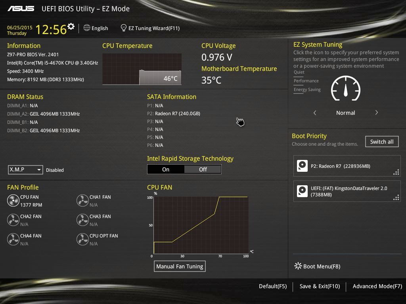Click the CPU Temperature graph
Image resolution: width=406 pixels, height=304 pixels.
point(142,69)
